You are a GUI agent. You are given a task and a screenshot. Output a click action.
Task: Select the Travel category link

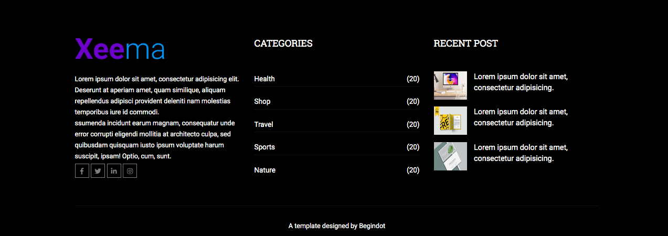[x=263, y=124]
